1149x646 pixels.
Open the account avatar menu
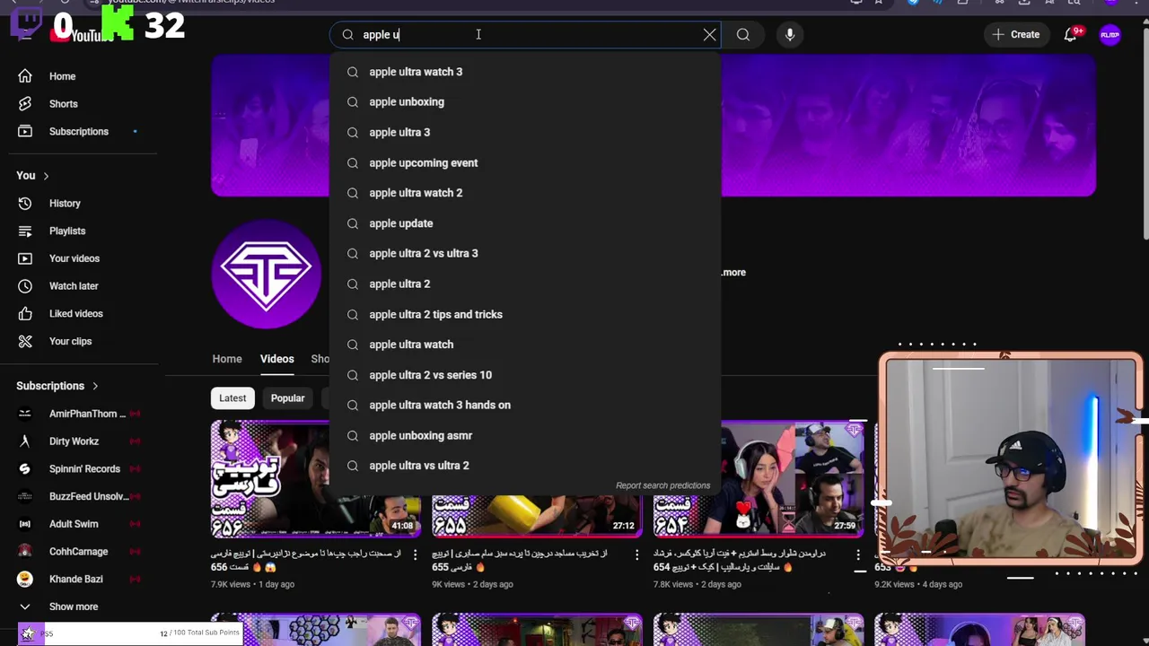point(1110,35)
